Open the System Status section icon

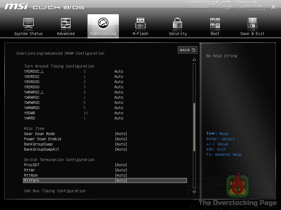pyautogui.click(x=29, y=24)
